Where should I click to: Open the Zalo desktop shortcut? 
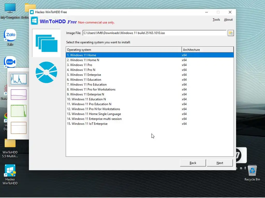click(x=10, y=37)
